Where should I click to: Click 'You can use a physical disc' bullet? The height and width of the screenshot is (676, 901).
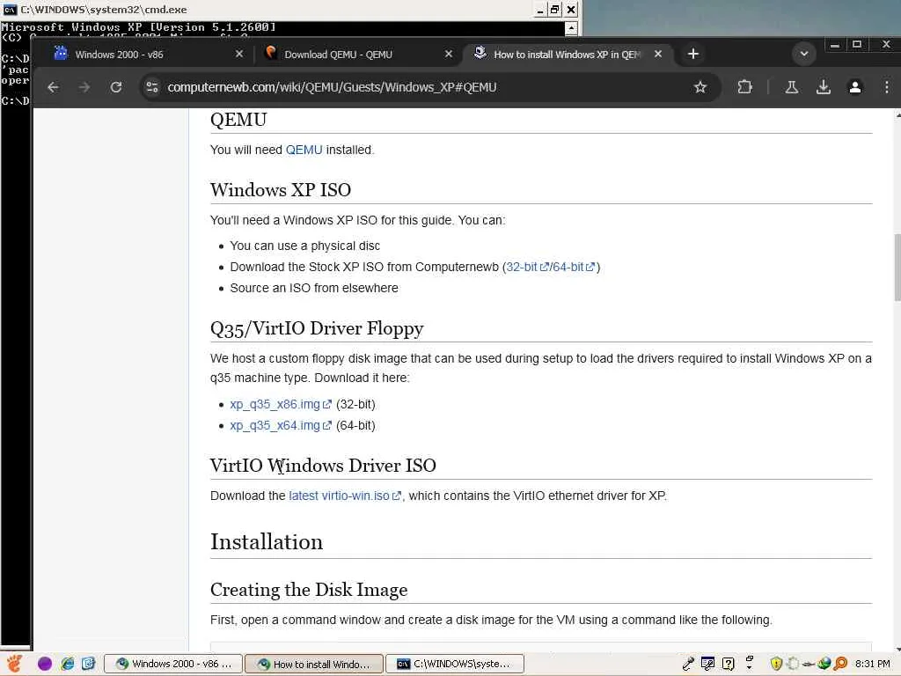[x=305, y=246]
